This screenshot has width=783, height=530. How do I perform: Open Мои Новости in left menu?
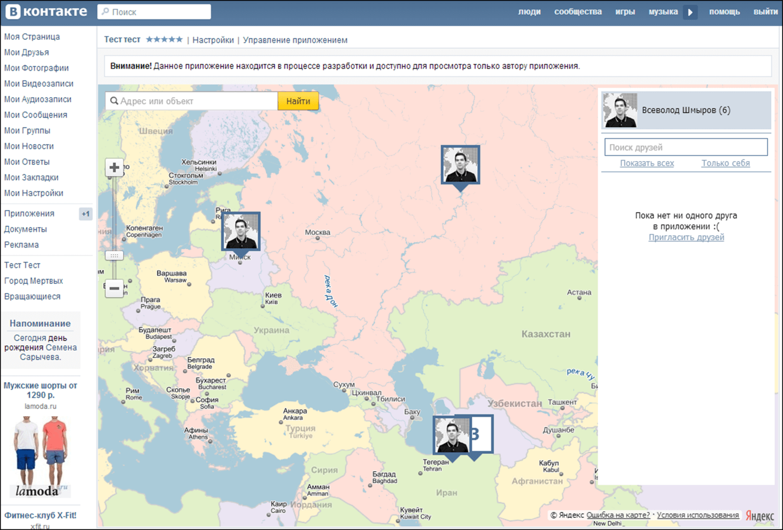pyautogui.click(x=28, y=146)
